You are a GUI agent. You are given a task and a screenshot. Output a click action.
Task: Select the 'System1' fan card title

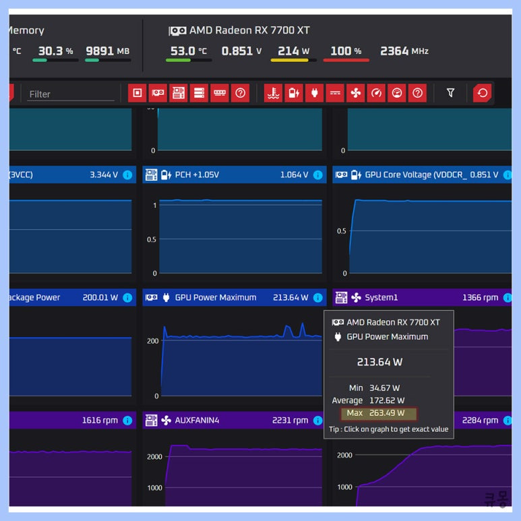tap(381, 297)
